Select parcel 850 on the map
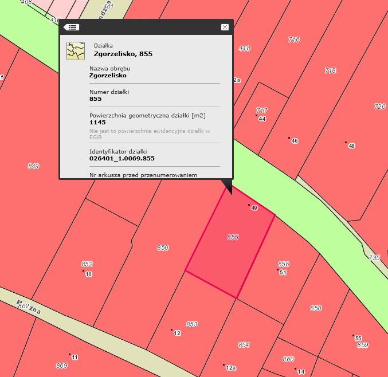This screenshot has height=377, width=388. coord(163,248)
